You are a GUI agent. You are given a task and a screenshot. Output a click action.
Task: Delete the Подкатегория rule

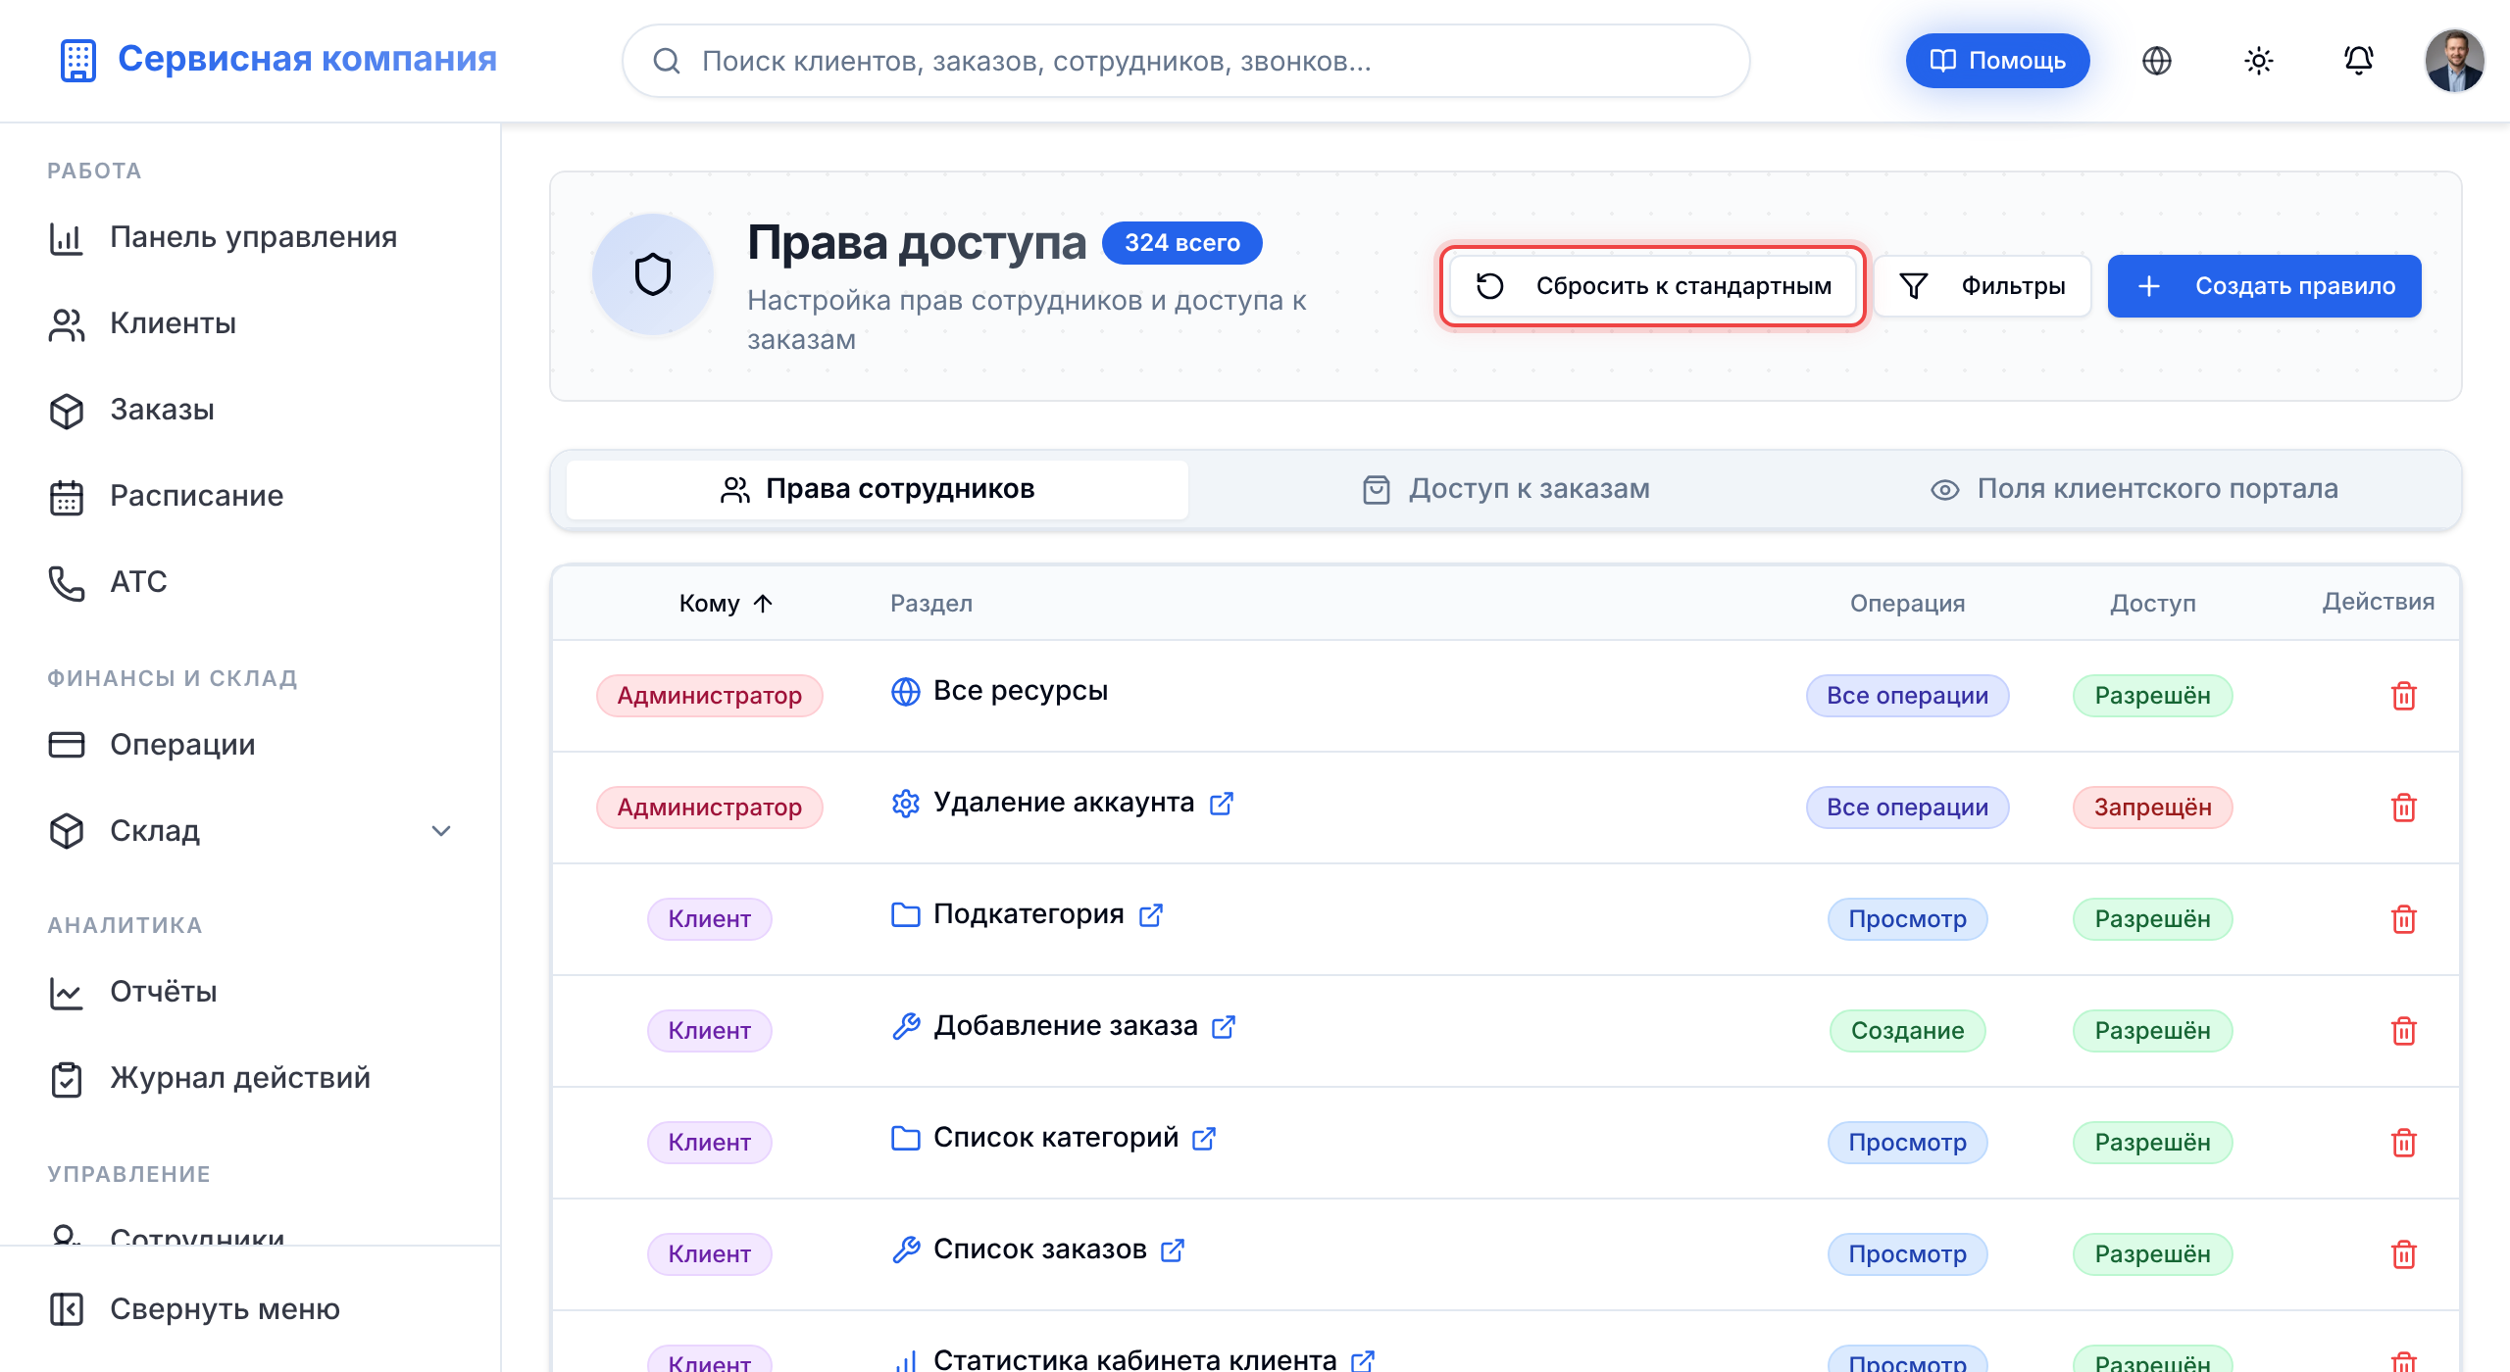[x=2403, y=919]
